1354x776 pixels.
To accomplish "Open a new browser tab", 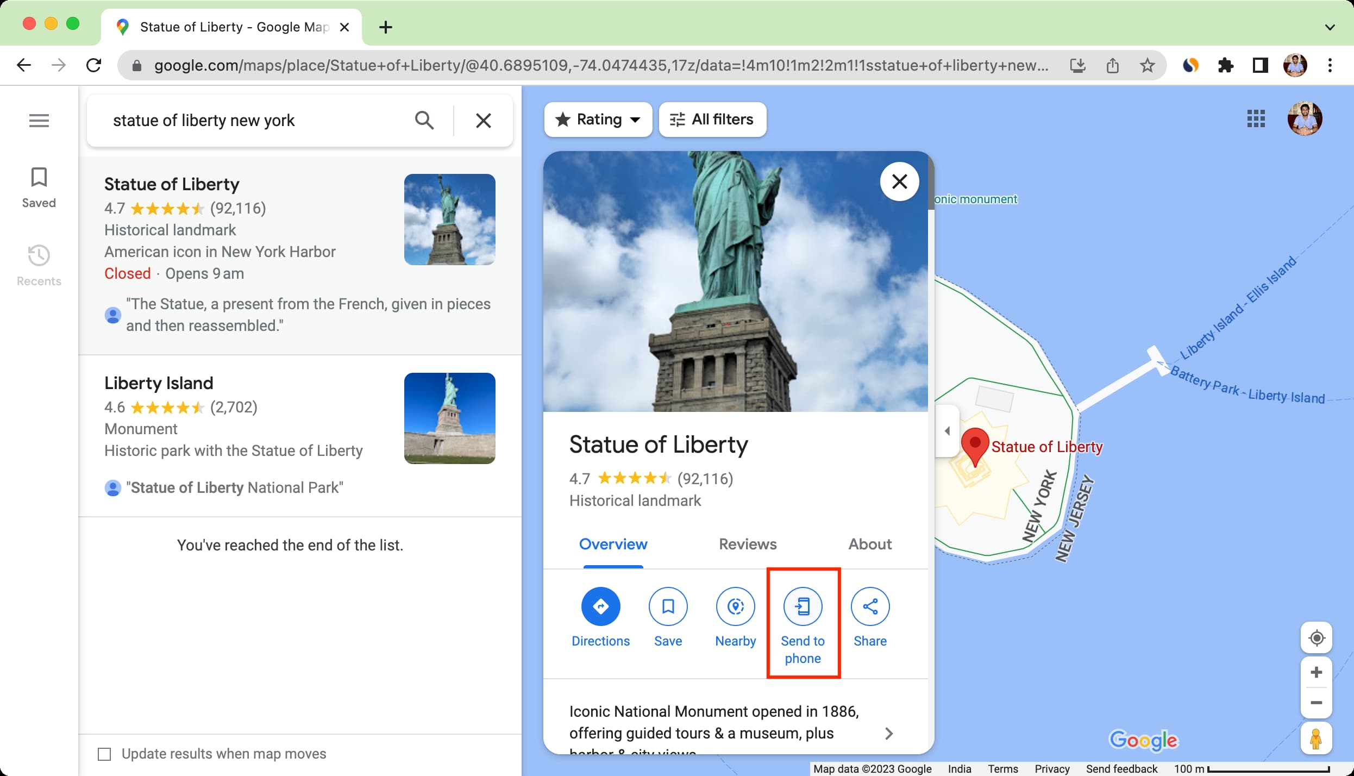I will [385, 27].
